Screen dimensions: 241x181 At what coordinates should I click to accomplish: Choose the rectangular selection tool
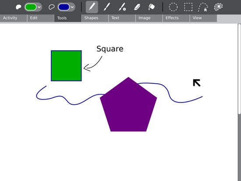pyautogui.click(x=188, y=7)
